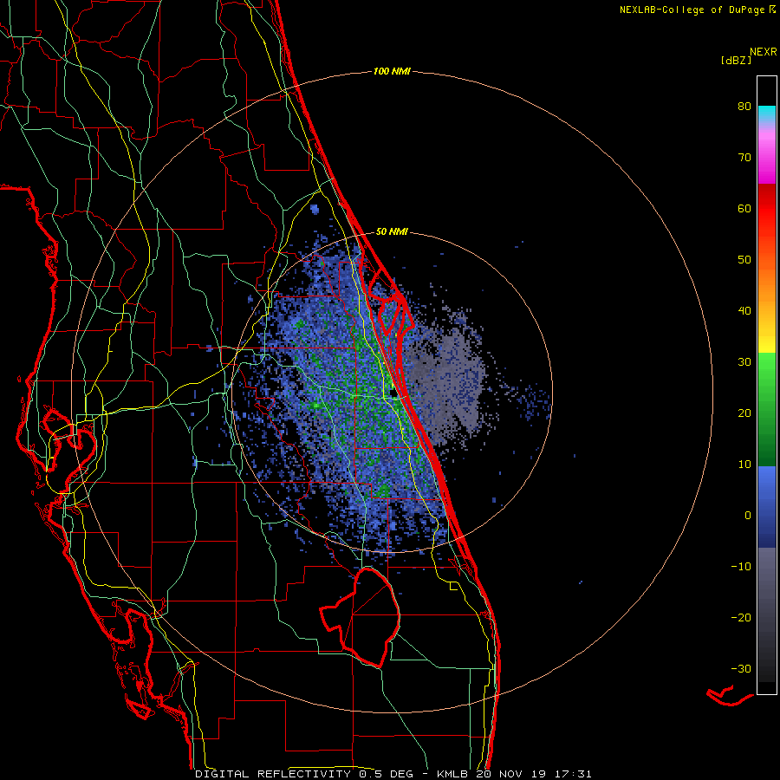Click the red Lake Okeechobee outline
Viewport: 780px width, 780px height.
click(361, 617)
